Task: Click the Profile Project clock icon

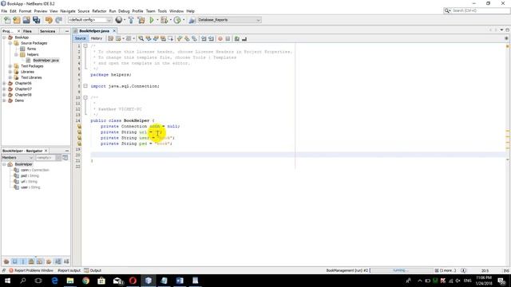Action: [x=177, y=20]
